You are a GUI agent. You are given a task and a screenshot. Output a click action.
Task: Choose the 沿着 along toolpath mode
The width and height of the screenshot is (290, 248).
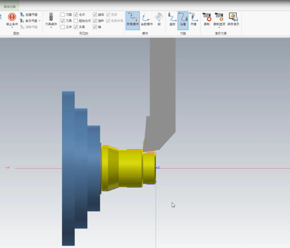[183, 20]
